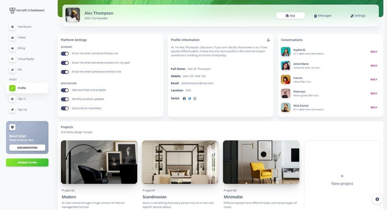Click Anne Marie's avatar
The height and width of the screenshot is (210, 387).
286,66
